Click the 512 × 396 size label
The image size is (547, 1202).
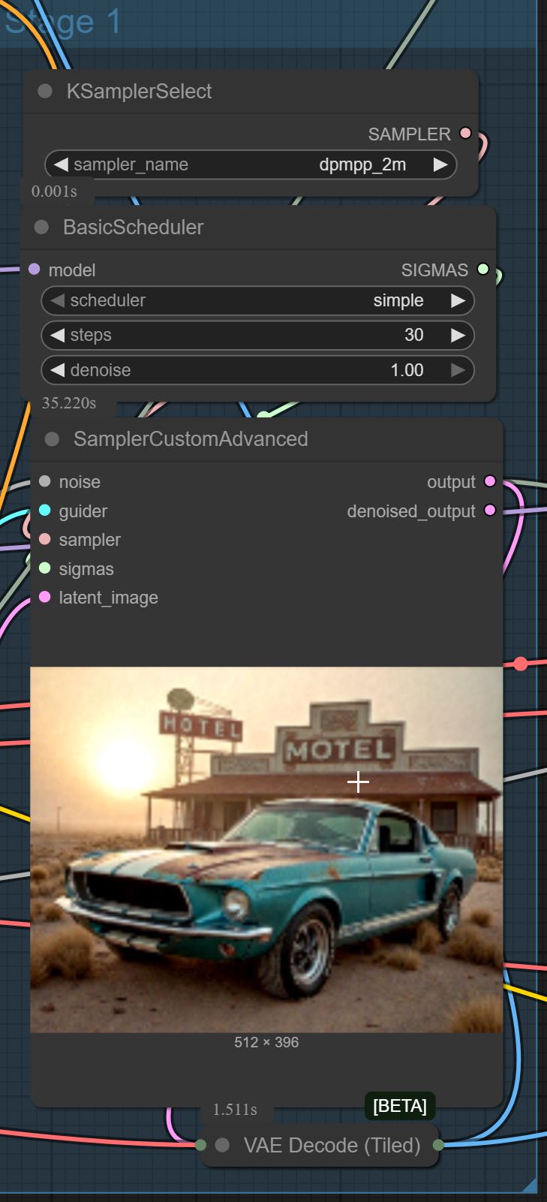[x=266, y=1042]
